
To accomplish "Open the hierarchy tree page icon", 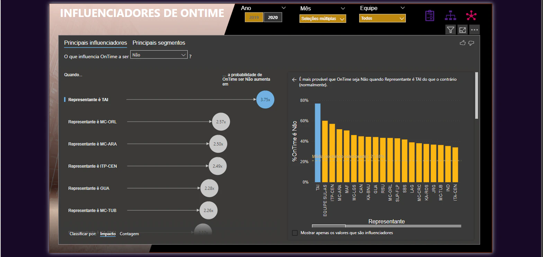I will [x=451, y=16].
